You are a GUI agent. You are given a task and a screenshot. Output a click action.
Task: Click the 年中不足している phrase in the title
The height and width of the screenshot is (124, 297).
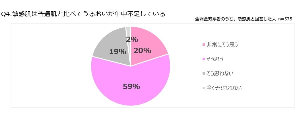141,14
